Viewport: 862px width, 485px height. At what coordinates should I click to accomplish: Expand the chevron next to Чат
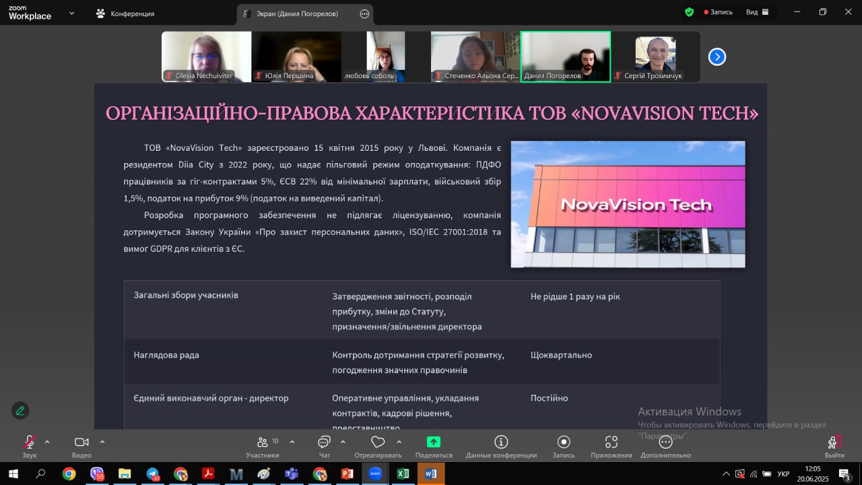343,442
